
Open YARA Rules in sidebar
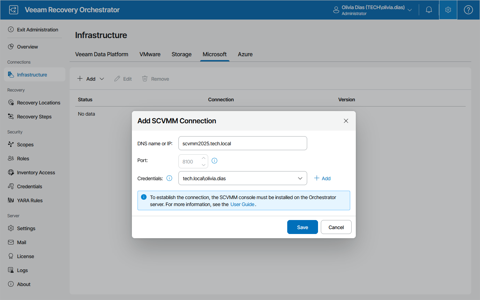point(29,200)
